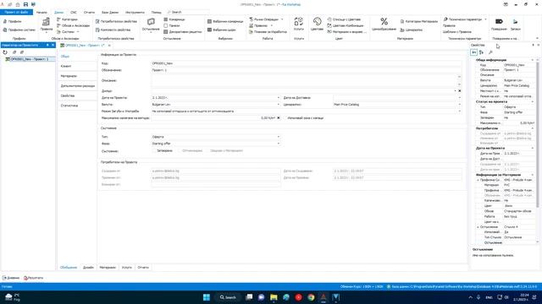Open Плаваме за Изработка item
This screenshot has height=304, width=542.
click(268, 32)
